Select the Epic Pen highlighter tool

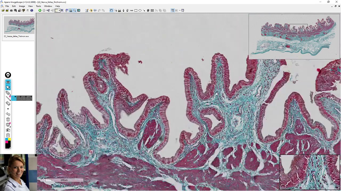8,93
